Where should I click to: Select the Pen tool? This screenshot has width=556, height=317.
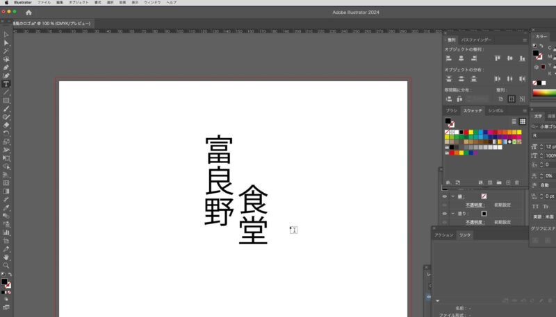(6, 67)
